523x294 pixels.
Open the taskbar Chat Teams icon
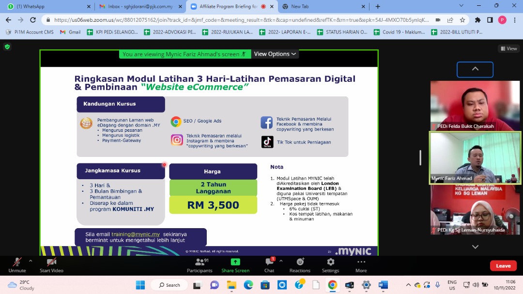[x=215, y=285]
